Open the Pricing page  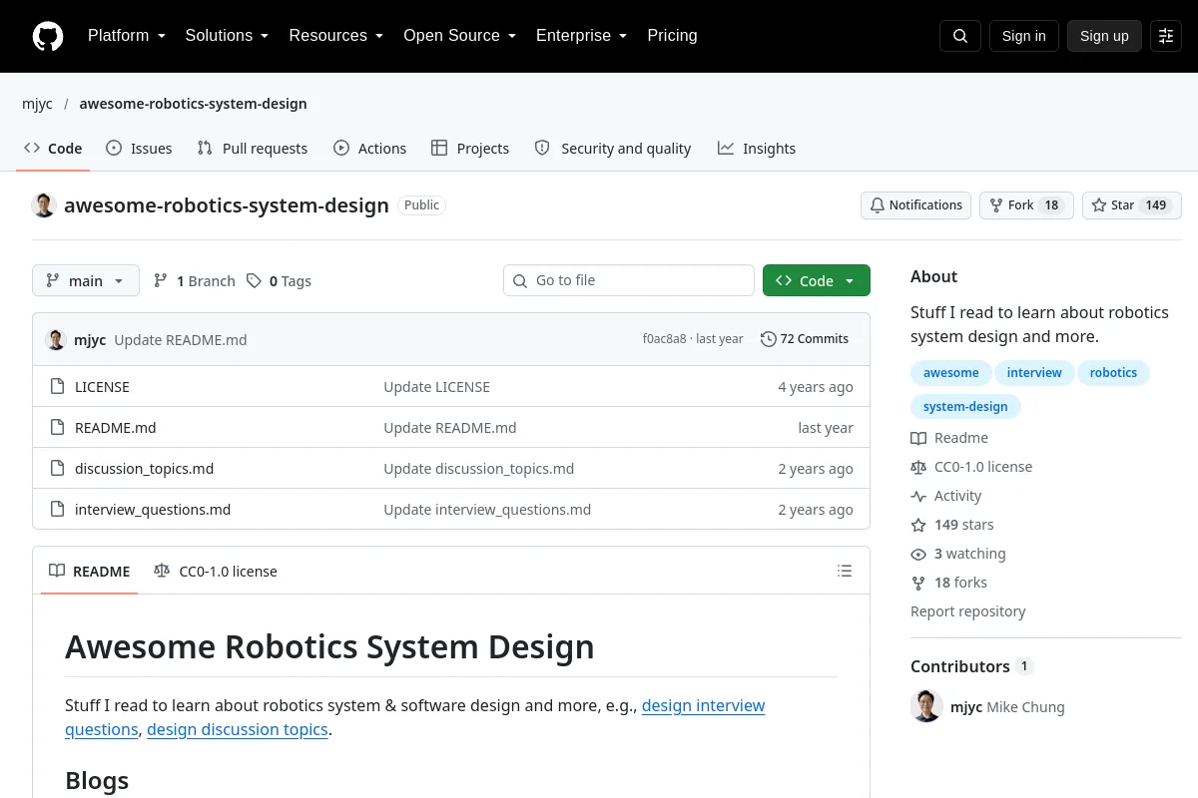(672, 36)
